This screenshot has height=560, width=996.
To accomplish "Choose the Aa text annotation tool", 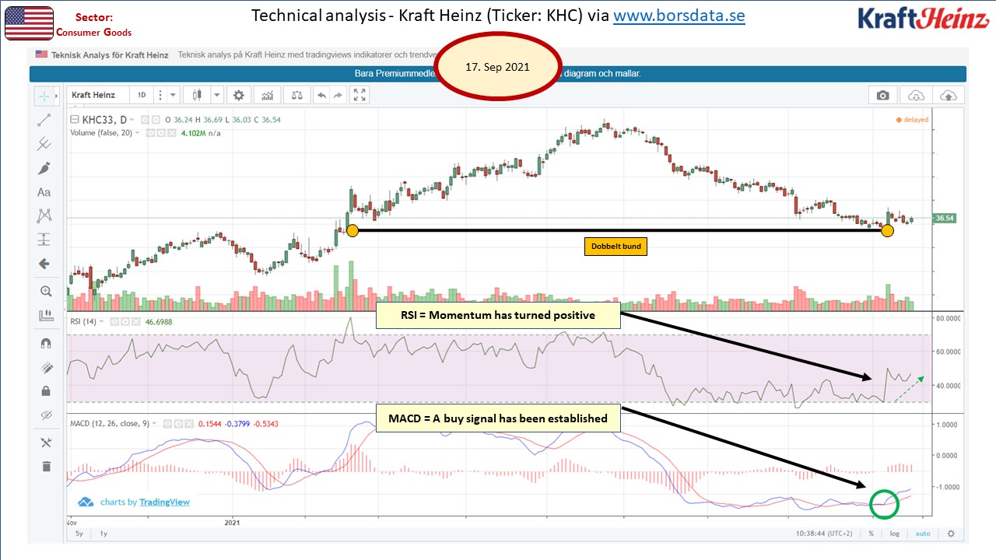I will [44, 192].
